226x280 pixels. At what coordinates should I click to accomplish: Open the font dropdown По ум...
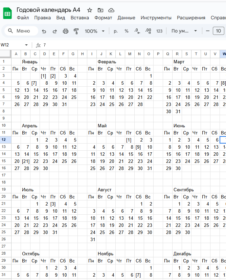tap(184, 31)
